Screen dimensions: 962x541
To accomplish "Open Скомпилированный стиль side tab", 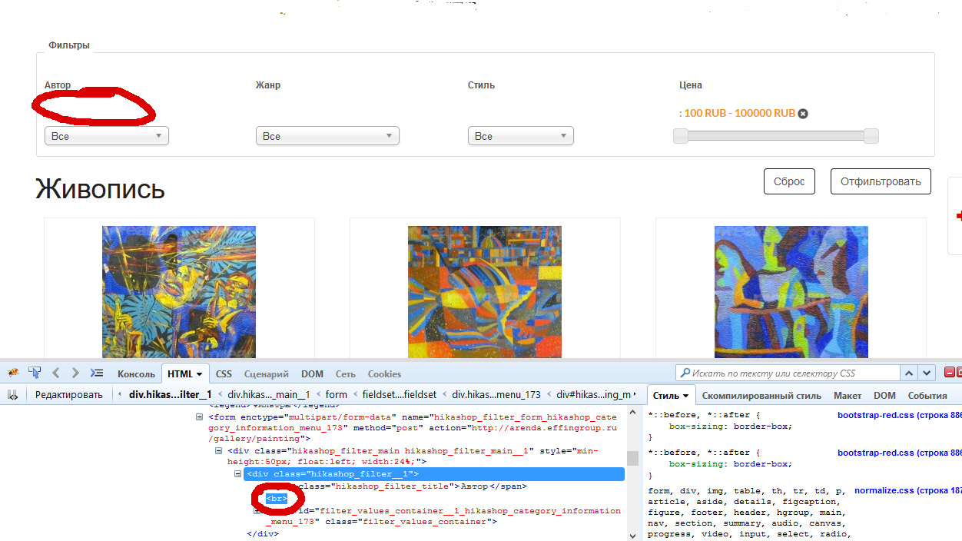I will (761, 396).
